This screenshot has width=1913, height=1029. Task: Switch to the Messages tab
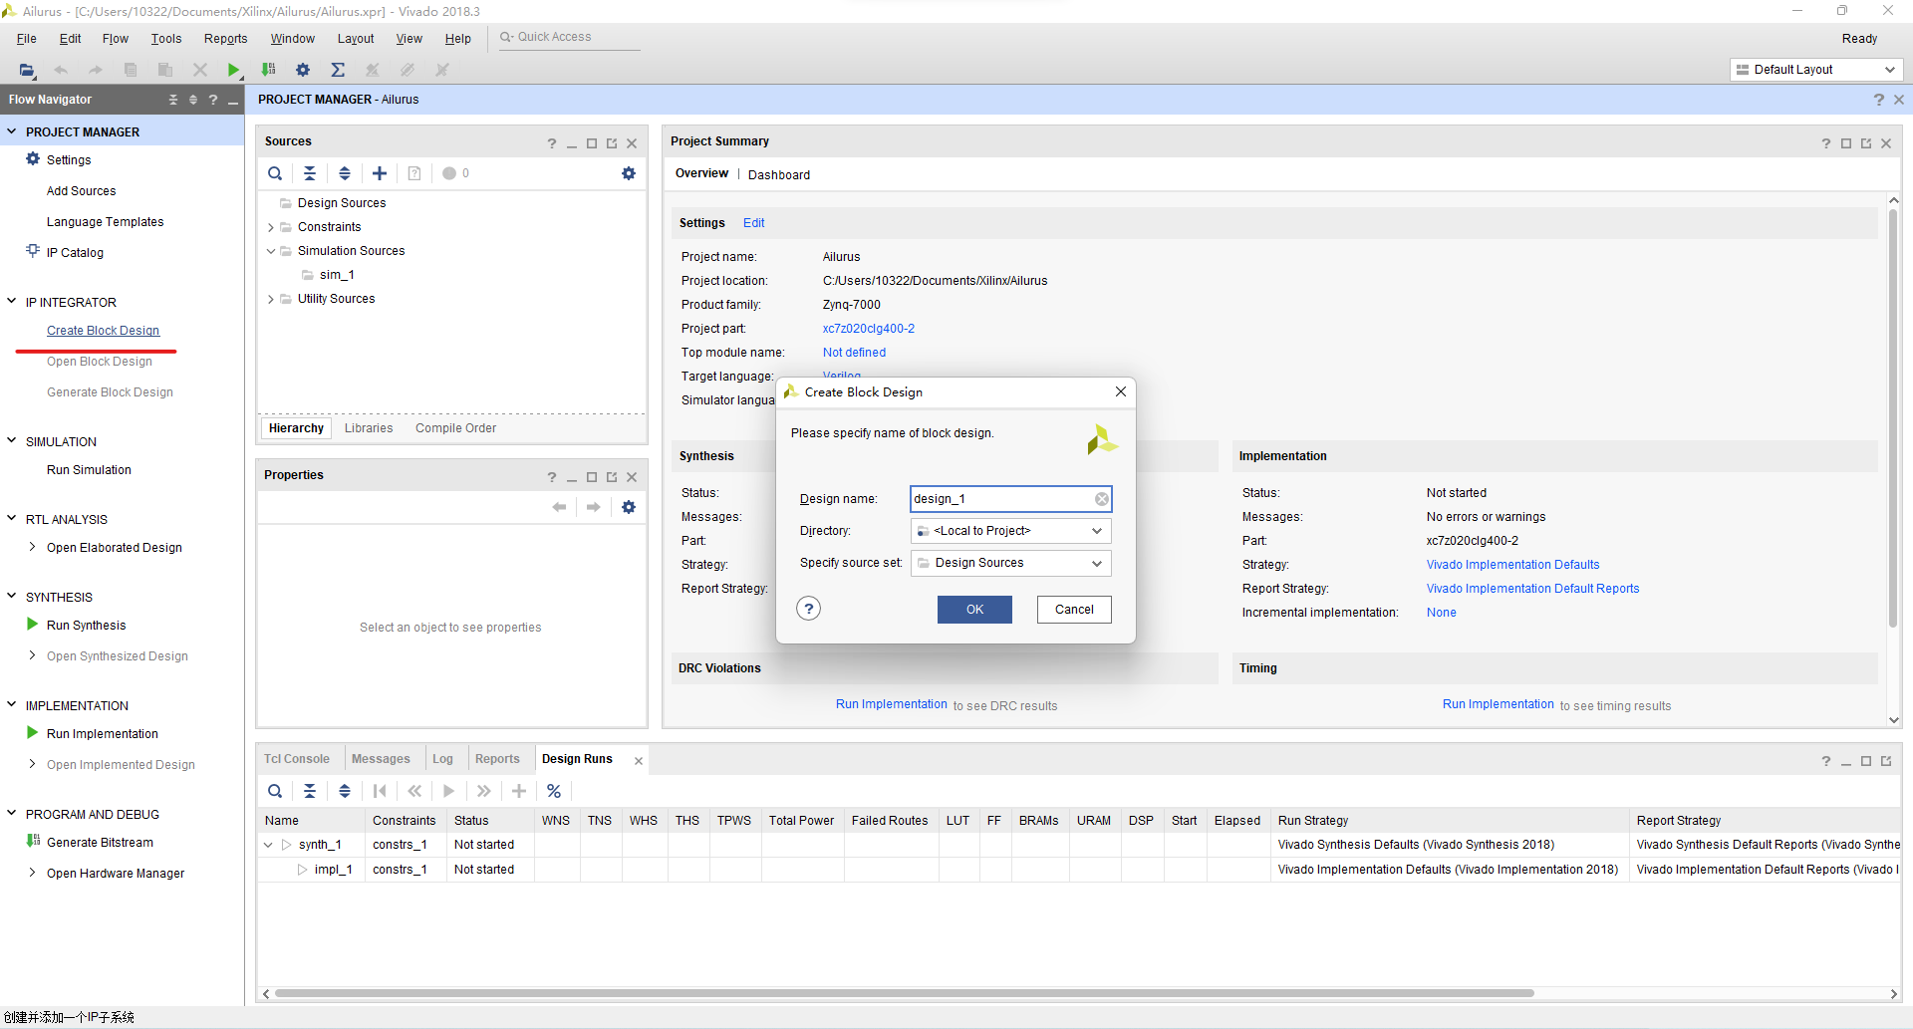[381, 759]
